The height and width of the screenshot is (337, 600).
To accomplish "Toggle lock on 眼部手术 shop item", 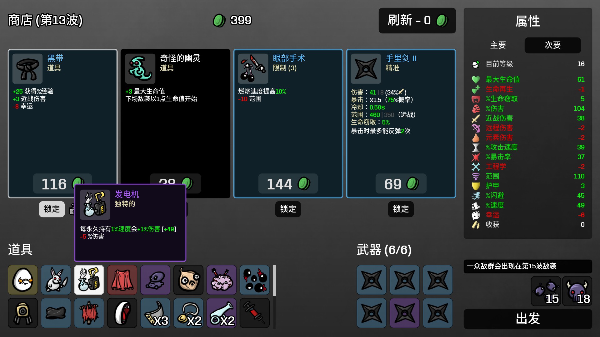I will 288,209.
